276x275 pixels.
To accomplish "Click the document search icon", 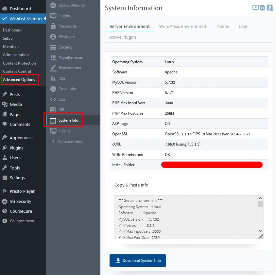I will pos(263,8).
